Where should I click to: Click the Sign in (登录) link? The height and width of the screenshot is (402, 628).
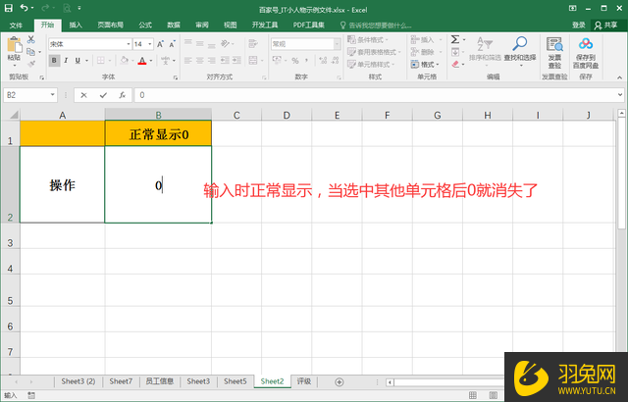578,25
